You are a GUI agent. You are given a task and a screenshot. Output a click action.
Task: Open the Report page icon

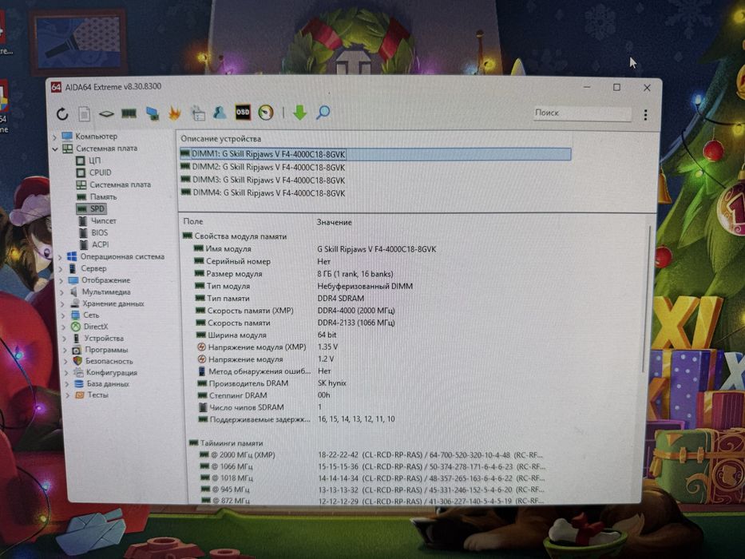[84, 113]
